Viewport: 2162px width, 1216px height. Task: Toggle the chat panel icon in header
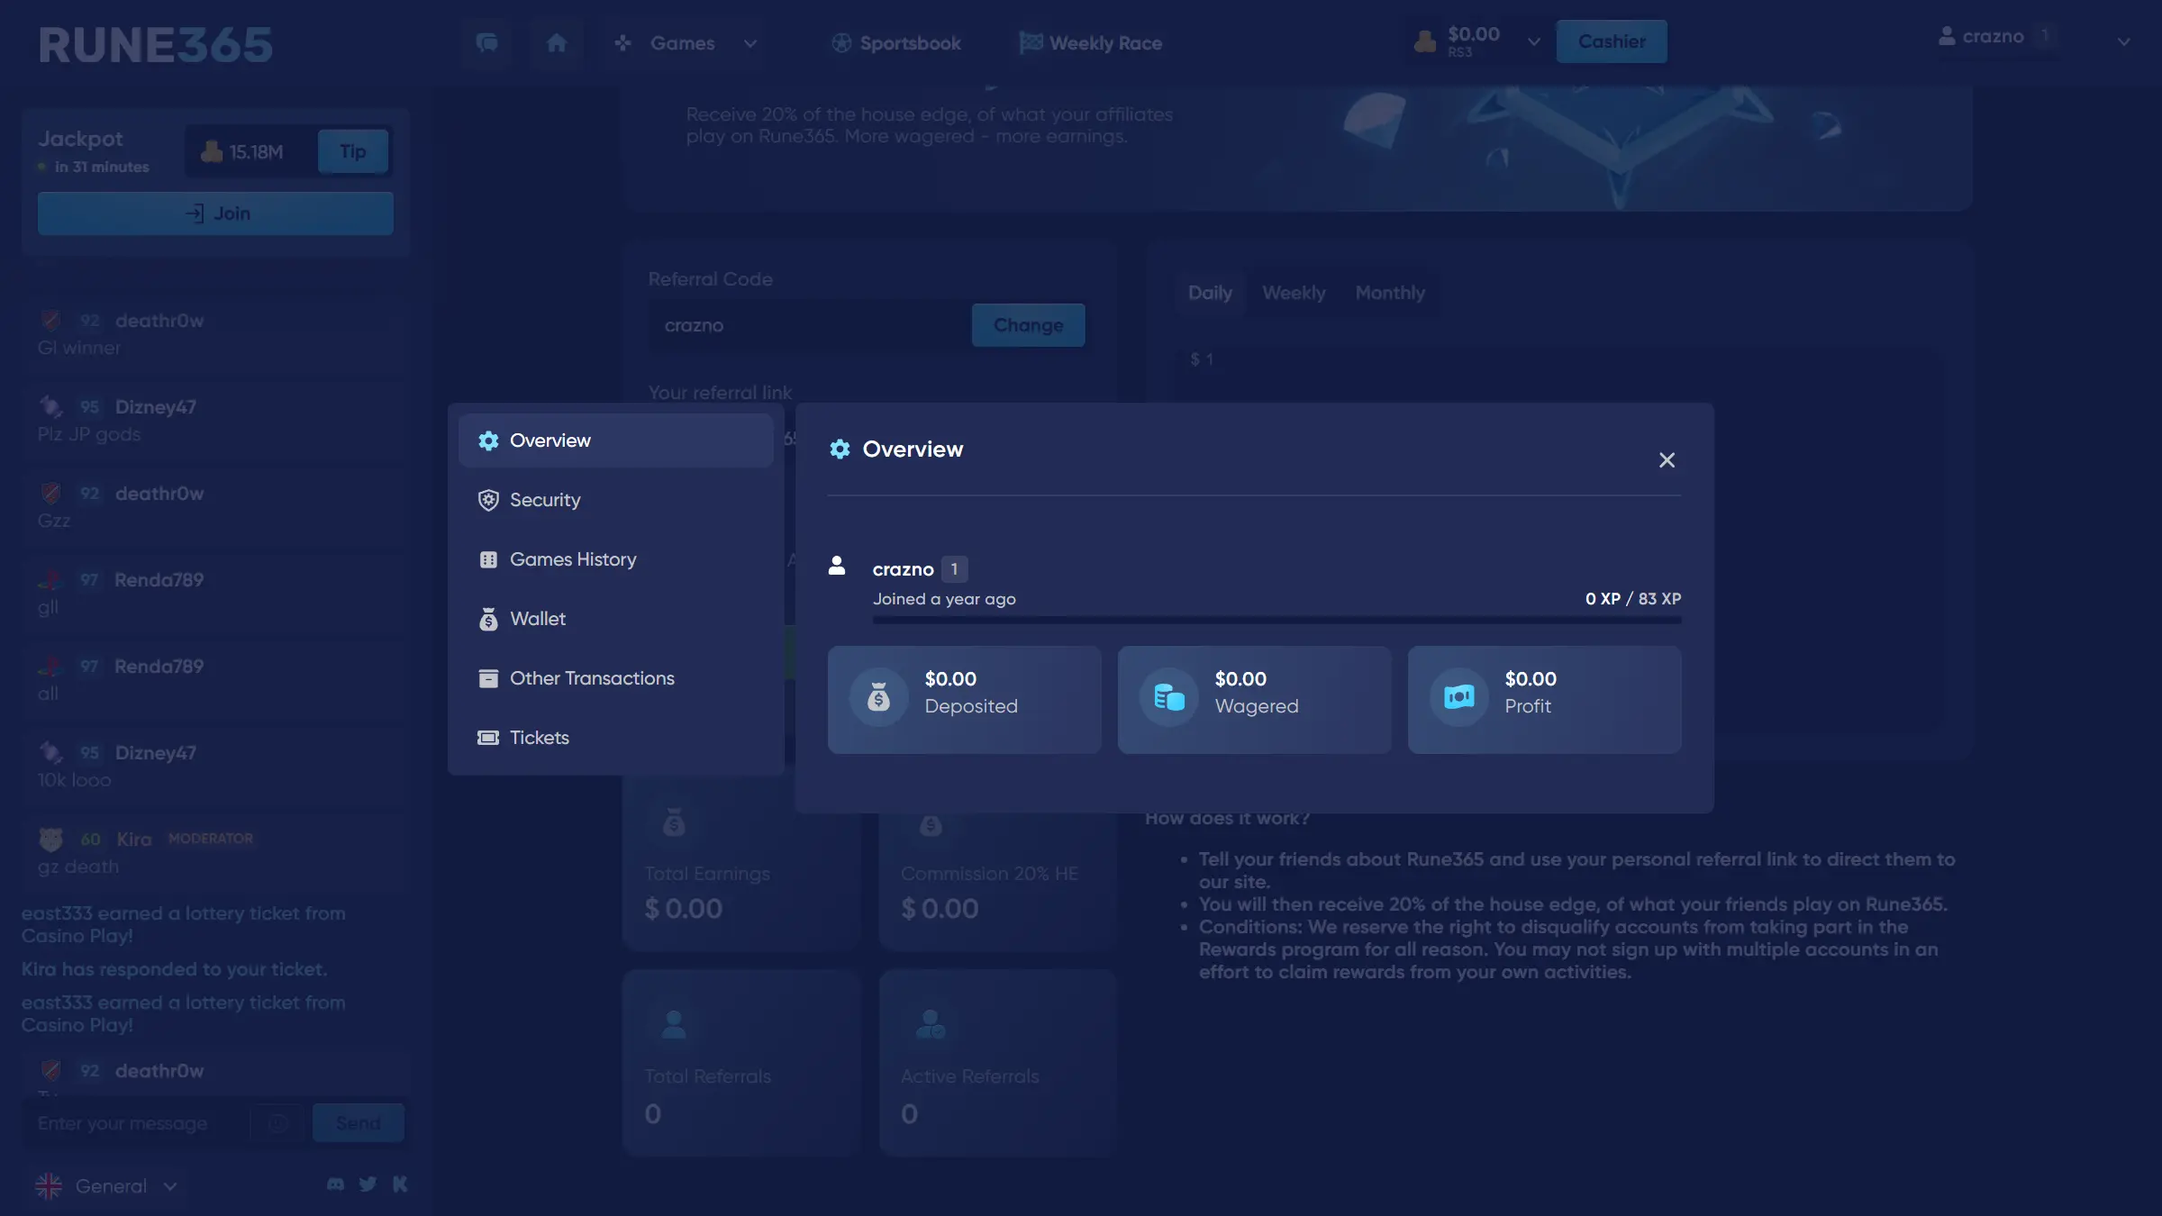click(486, 43)
